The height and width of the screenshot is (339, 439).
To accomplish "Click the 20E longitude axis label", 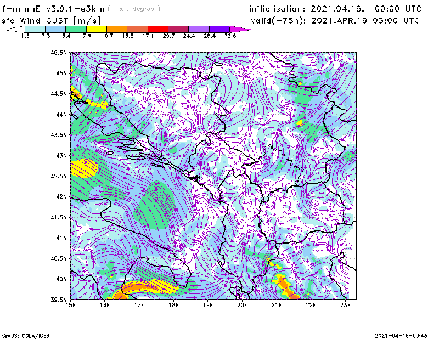I will pyautogui.click(x=242, y=305).
